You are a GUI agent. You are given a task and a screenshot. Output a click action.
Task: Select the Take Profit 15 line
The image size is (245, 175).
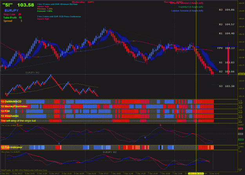pos(13,18)
